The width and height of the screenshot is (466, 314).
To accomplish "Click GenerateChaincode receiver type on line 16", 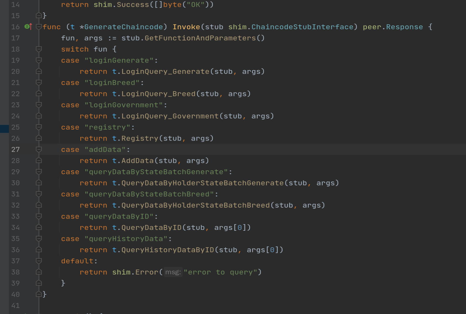I will tap(124, 27).
